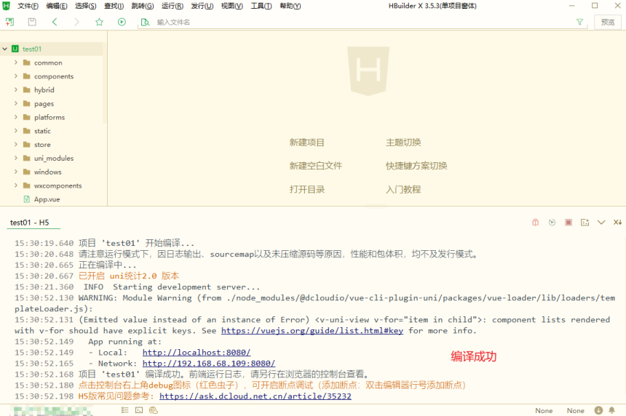Click the save file toolbar icon

tap(32, 22)
